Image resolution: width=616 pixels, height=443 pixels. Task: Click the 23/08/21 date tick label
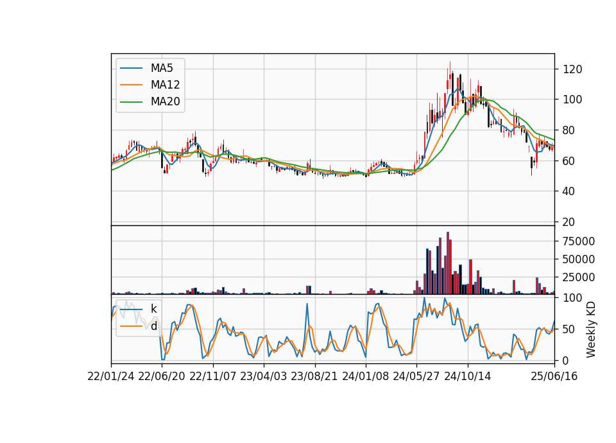pos(314,377)
